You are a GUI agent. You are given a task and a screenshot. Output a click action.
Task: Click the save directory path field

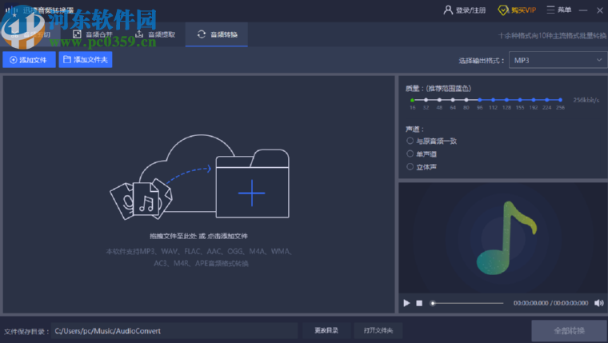pyautogui.click(x=174, y=331)
